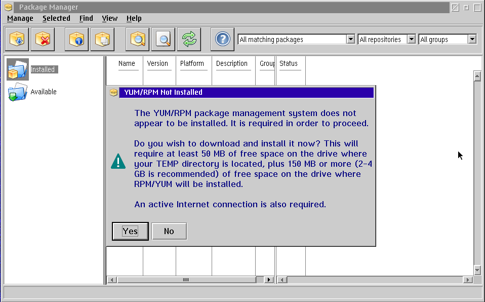Expand the All repositories dropdown
Screen dimensions: 485x302
(x=411, y=40)
